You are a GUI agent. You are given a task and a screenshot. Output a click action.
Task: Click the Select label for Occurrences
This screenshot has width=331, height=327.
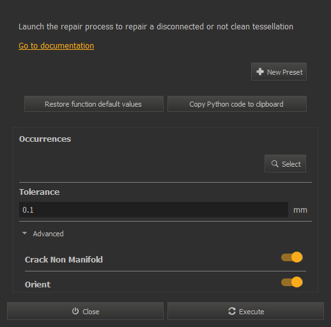(x=291, y=164)
